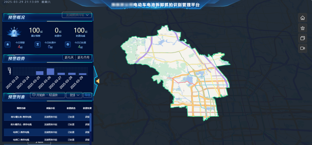Go to the map home view icon
The image size is (312, 145).
pyautogui.click(x=302, y=18)
